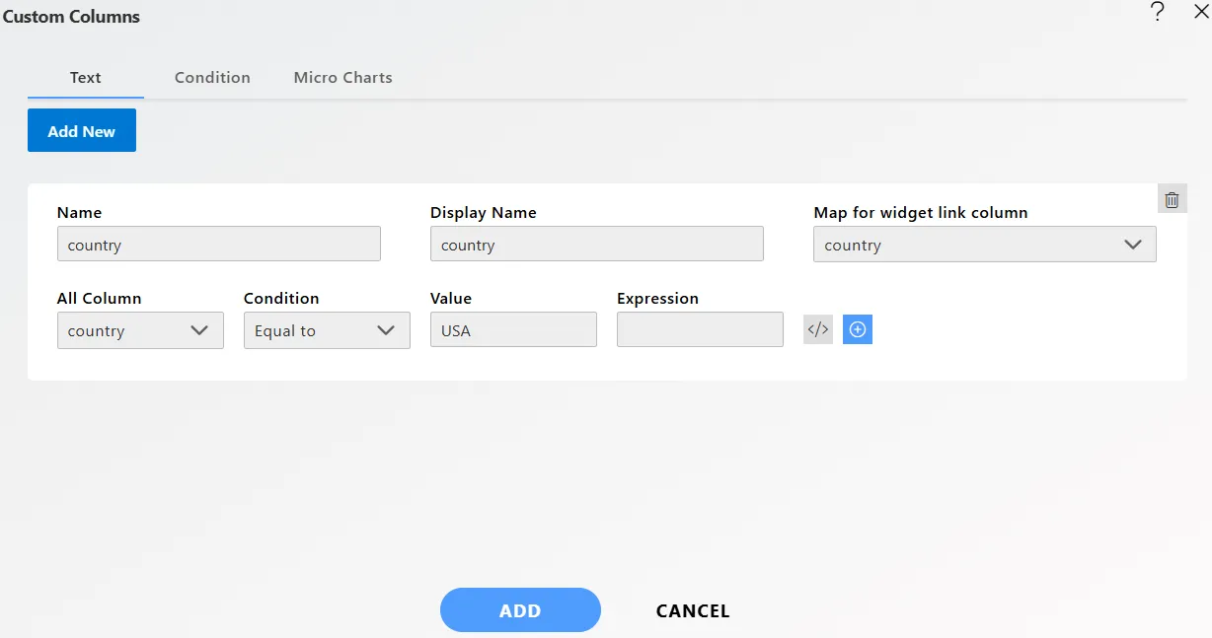Click the Value label
Viewport: 1212px width, 638px height.
click(x=451, y=298)
